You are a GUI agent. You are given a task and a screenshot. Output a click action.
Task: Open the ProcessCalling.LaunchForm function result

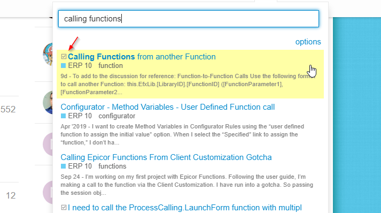click(185, 208)
